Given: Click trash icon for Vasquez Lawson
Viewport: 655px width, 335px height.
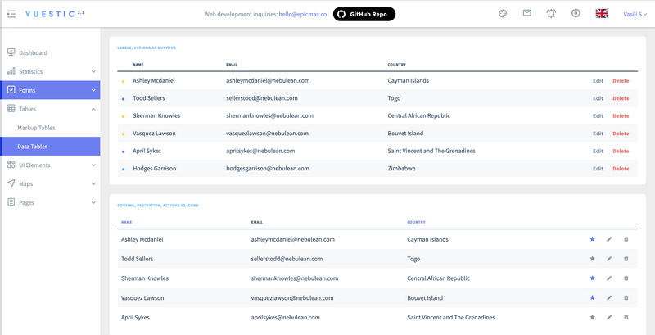Looking at the screenshot, I should click(626, 298).
